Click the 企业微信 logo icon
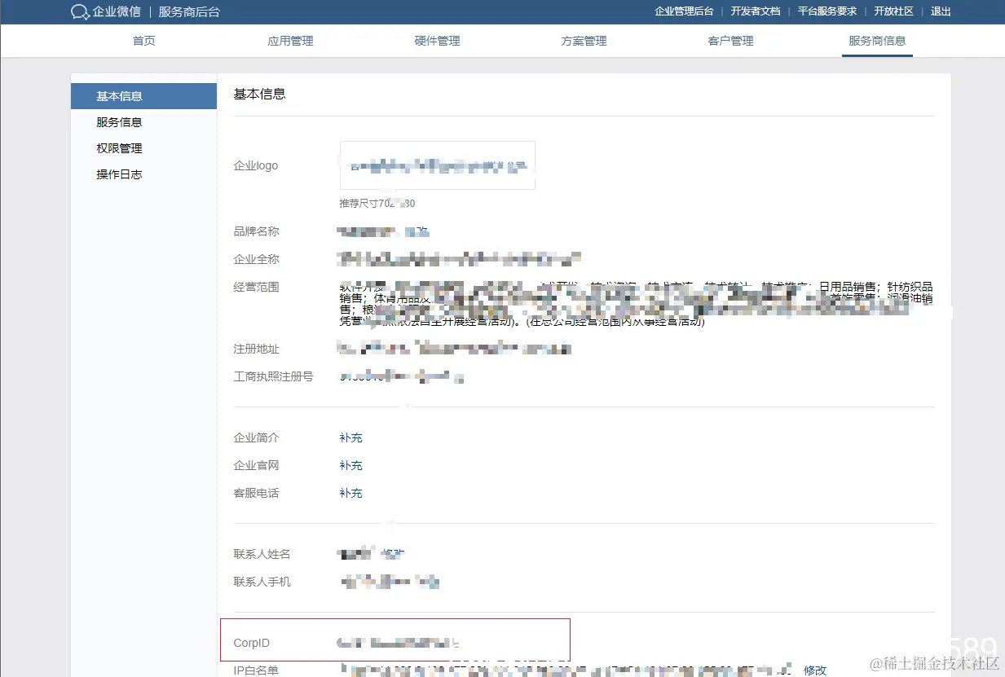1005x677 pixels. click(80, 11)
